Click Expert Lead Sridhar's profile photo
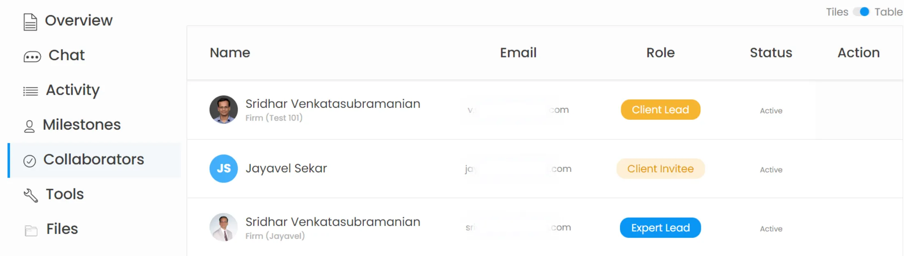Image resolution: width=904 pixels, height=256 pixels. tap(224, 227)
